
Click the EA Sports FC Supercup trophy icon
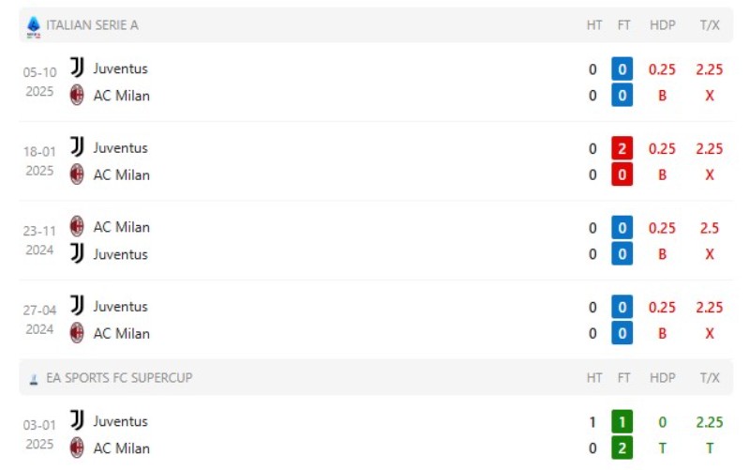click(34, 378)
